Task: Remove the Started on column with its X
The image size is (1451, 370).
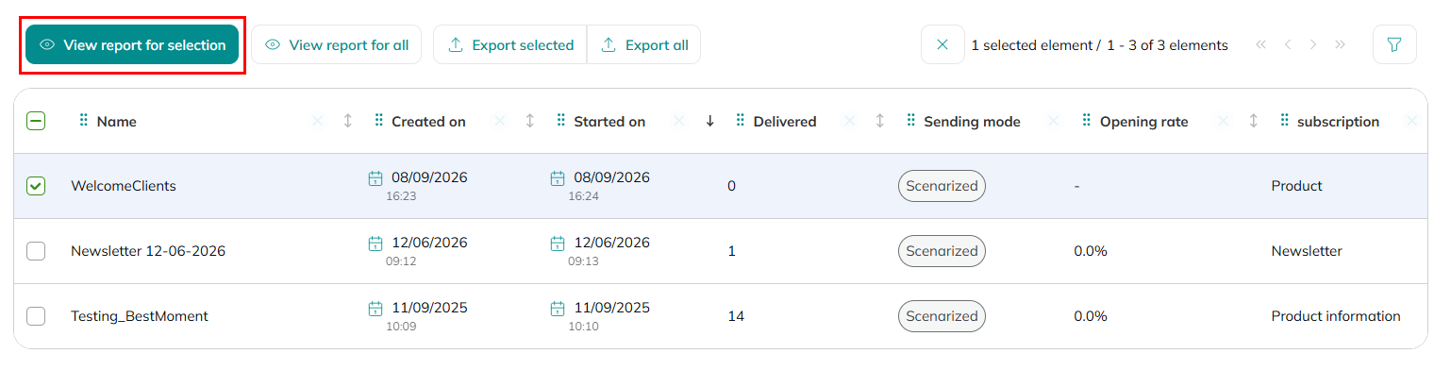Action: [x=679, y=121]
